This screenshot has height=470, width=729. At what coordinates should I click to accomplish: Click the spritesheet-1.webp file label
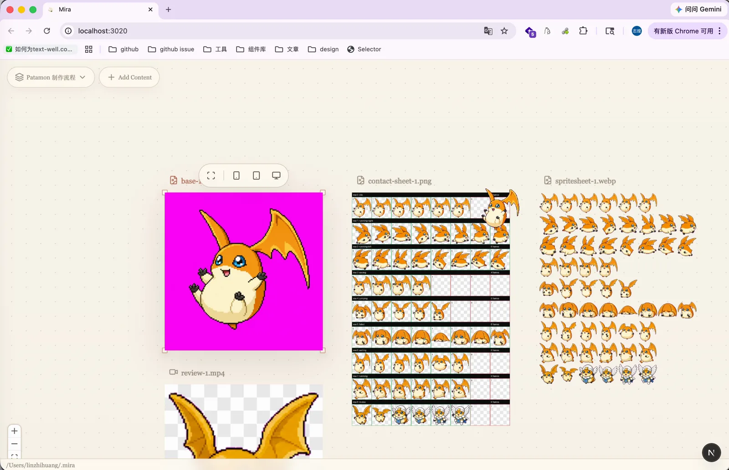(585, 181)
